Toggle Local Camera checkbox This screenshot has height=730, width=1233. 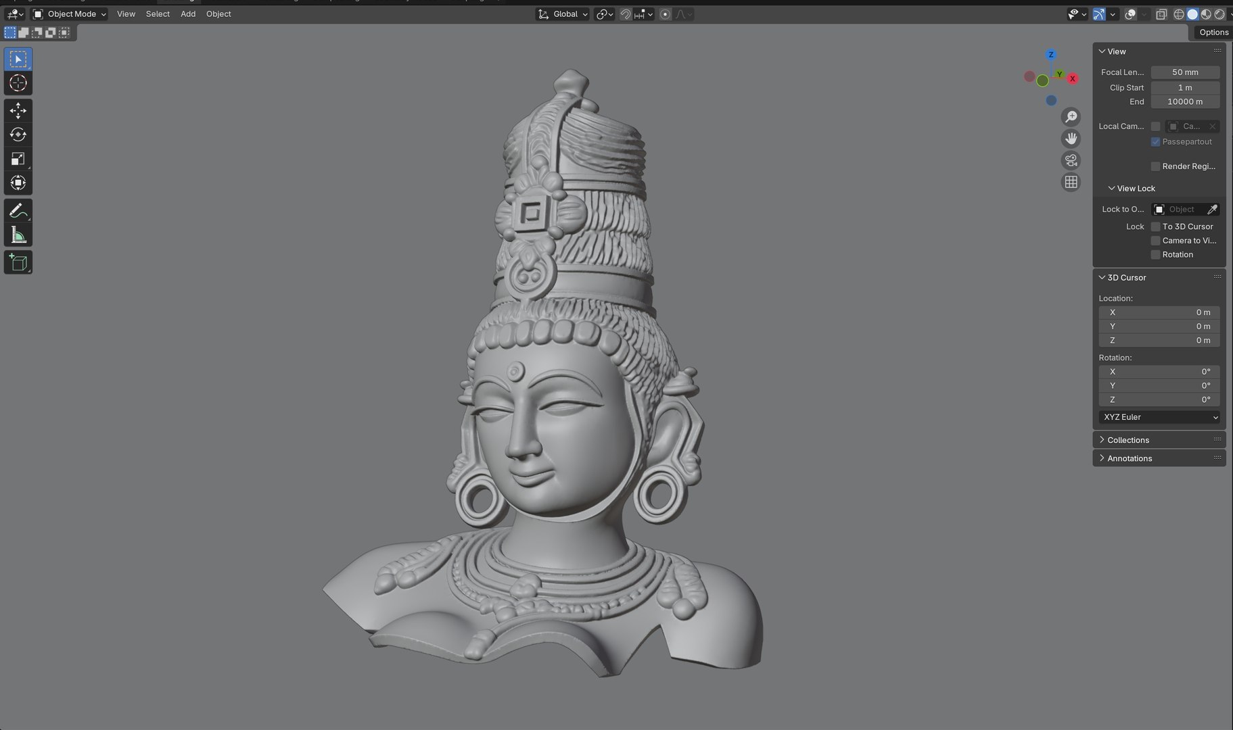point(1155,126)
